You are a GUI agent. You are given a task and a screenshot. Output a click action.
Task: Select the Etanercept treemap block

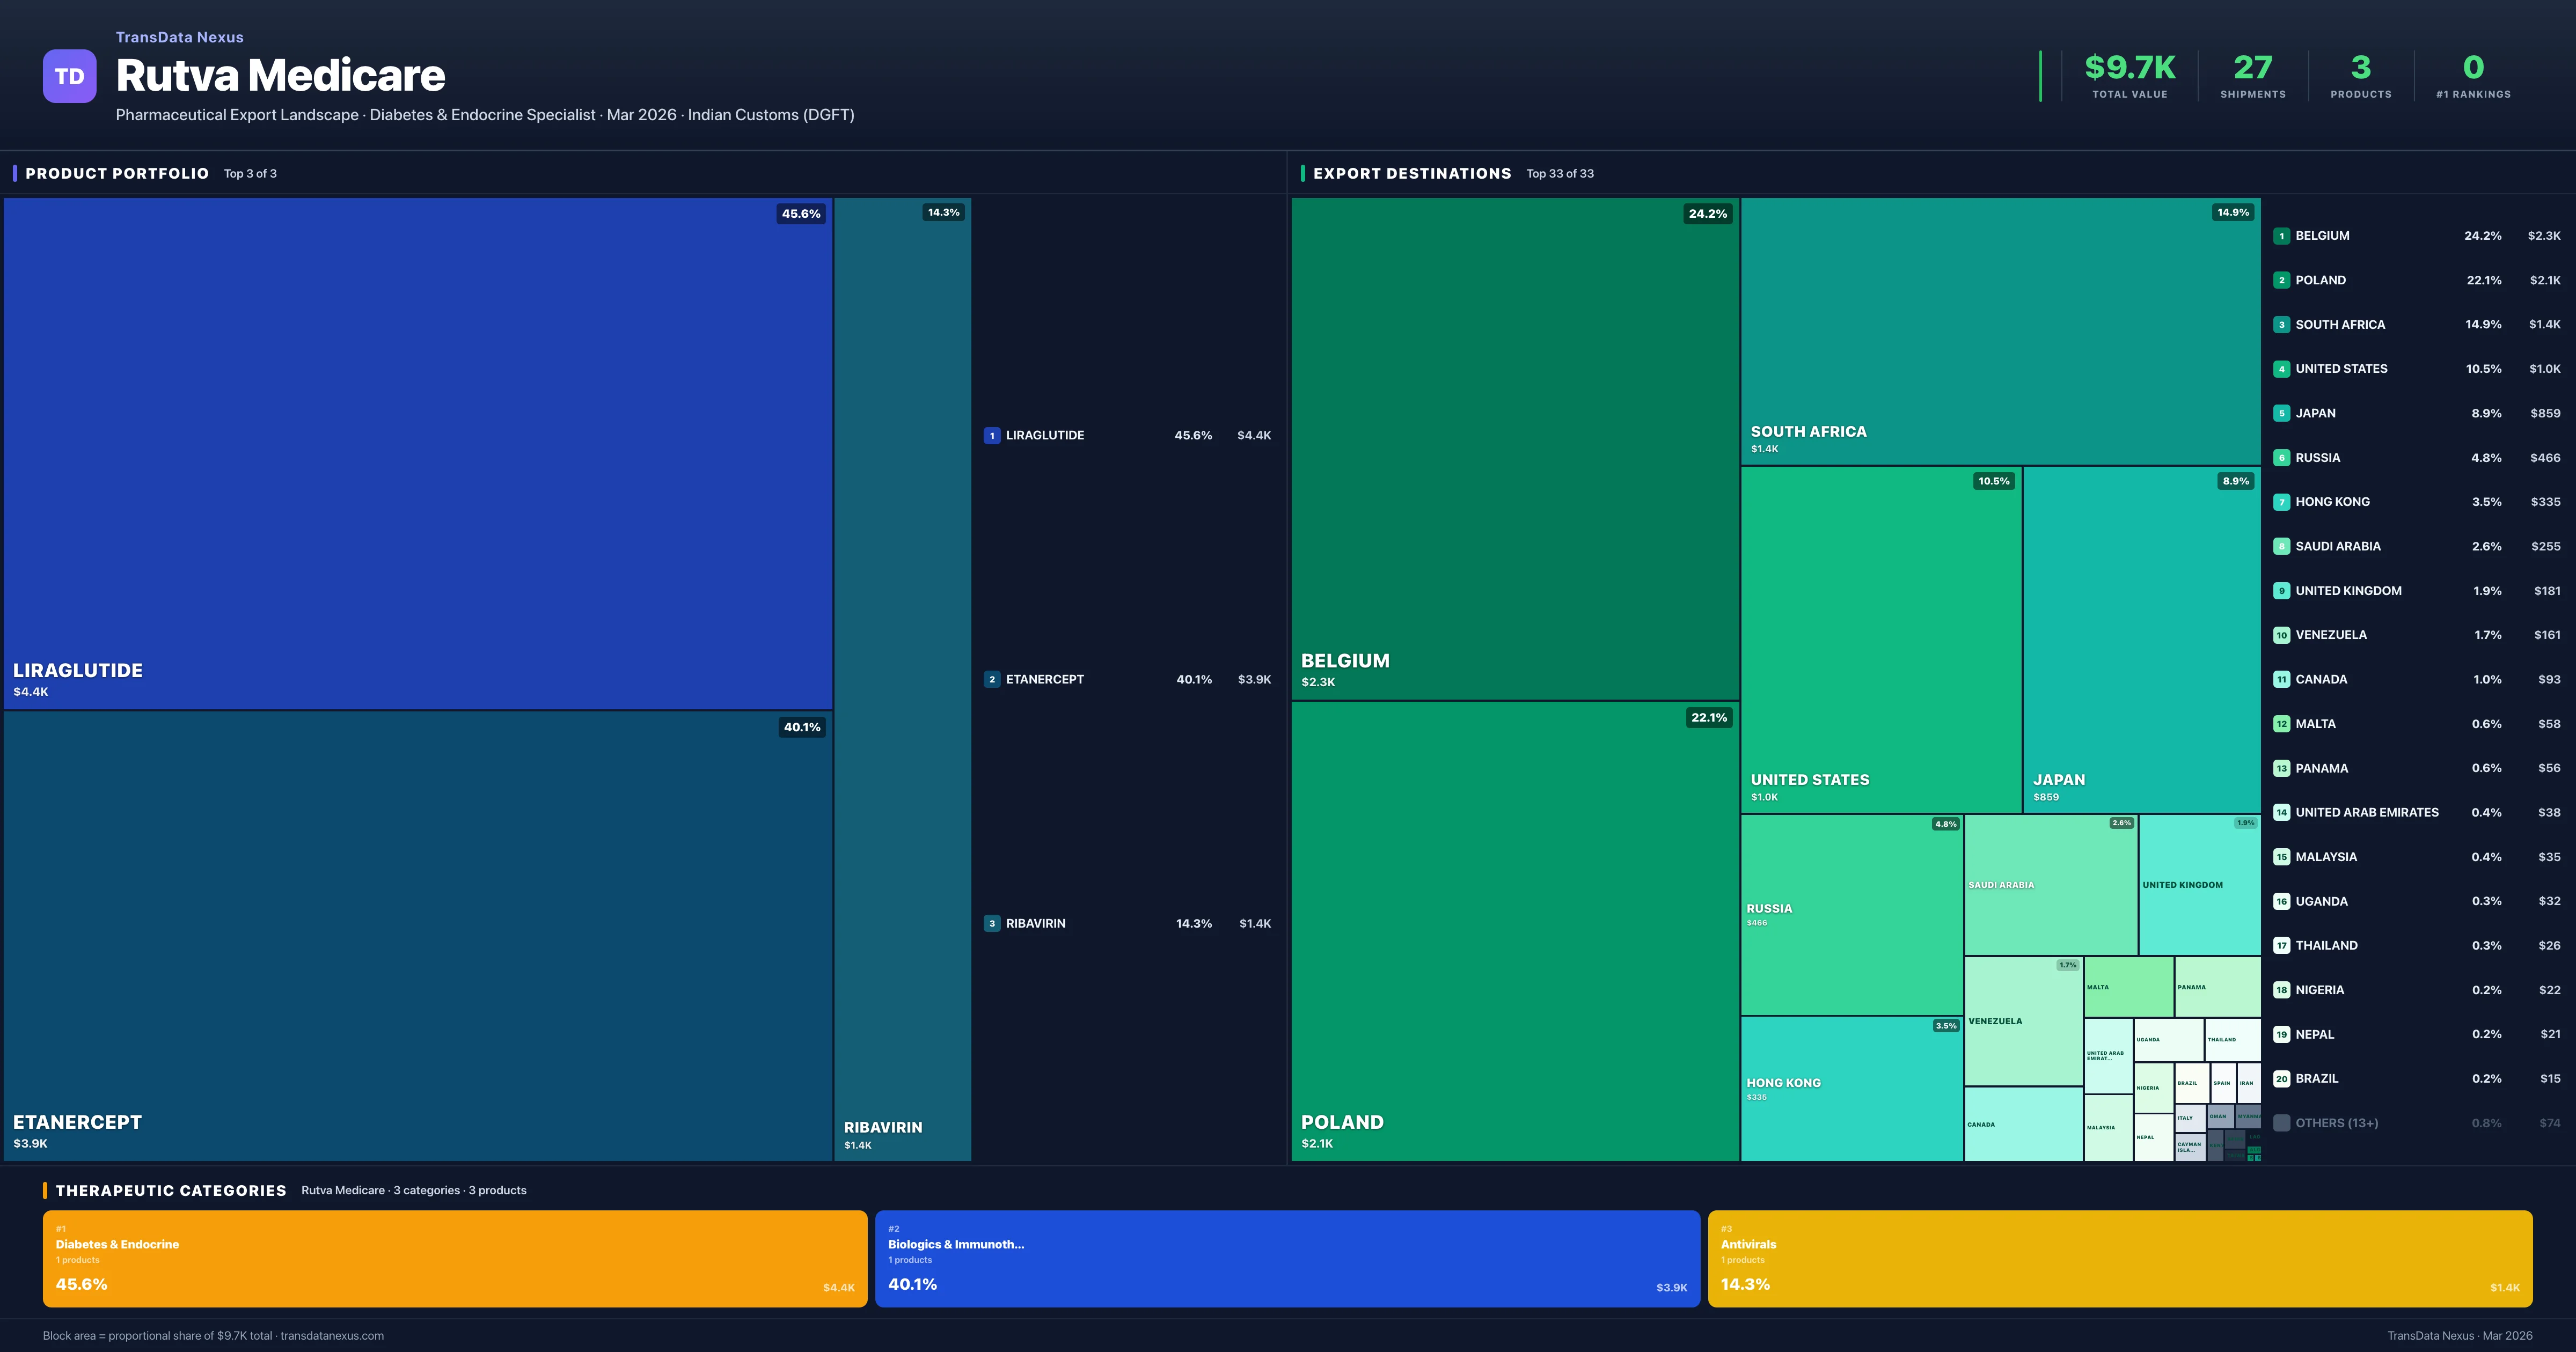click(x=417, y=935)
